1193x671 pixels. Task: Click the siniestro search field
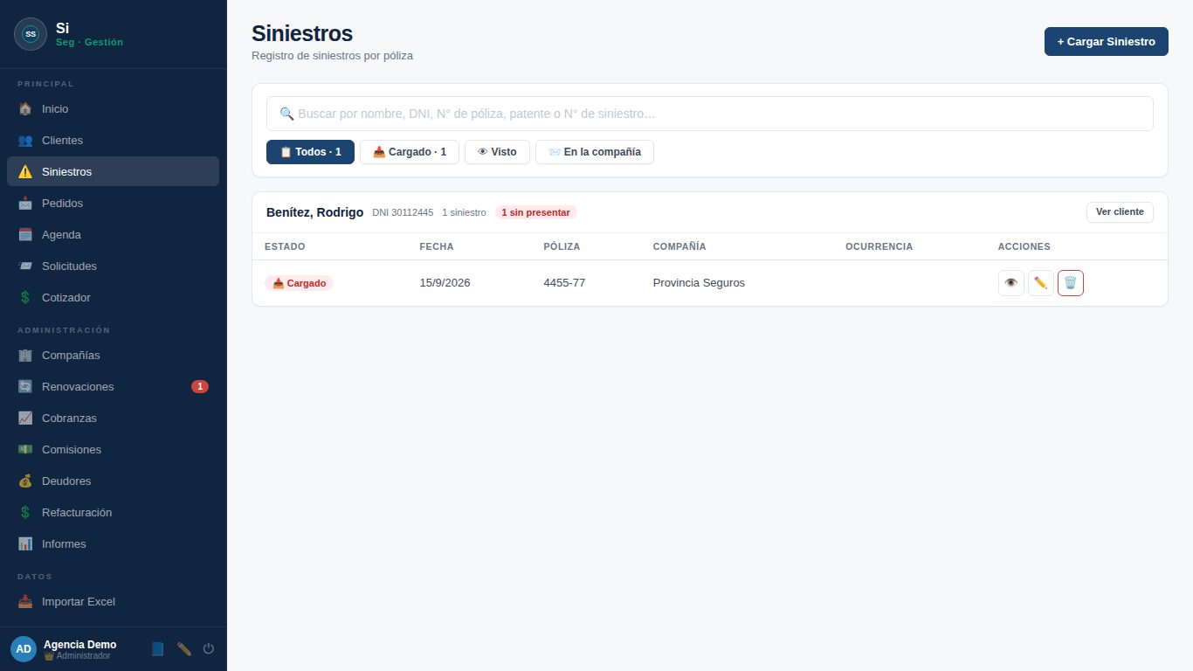tap(710, 114)
